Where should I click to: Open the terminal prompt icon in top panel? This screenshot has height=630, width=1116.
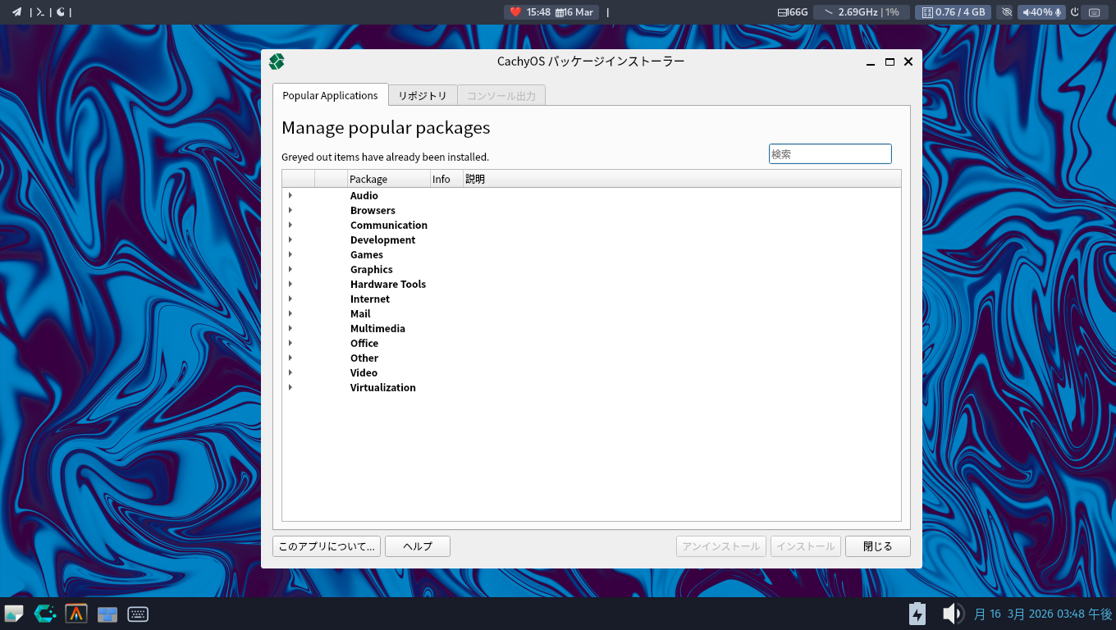39,12
